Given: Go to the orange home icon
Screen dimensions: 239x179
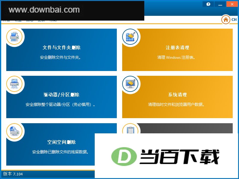Looking at the screenshot, I should (x=226, y=19).
